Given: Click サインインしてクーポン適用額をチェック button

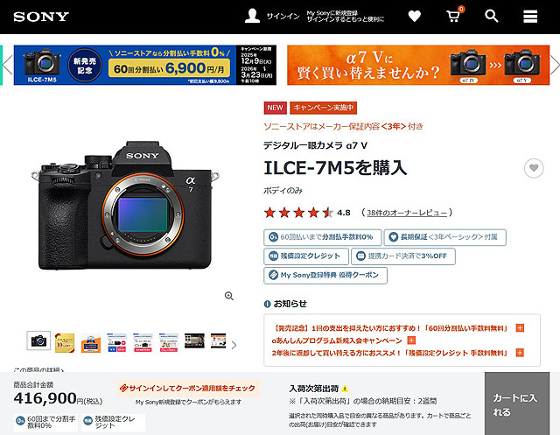Looking at the screenshot, I should [188, 389].
